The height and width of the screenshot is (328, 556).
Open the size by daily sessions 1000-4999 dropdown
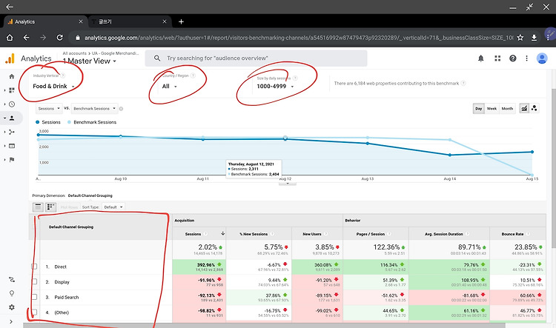[275, 86]
